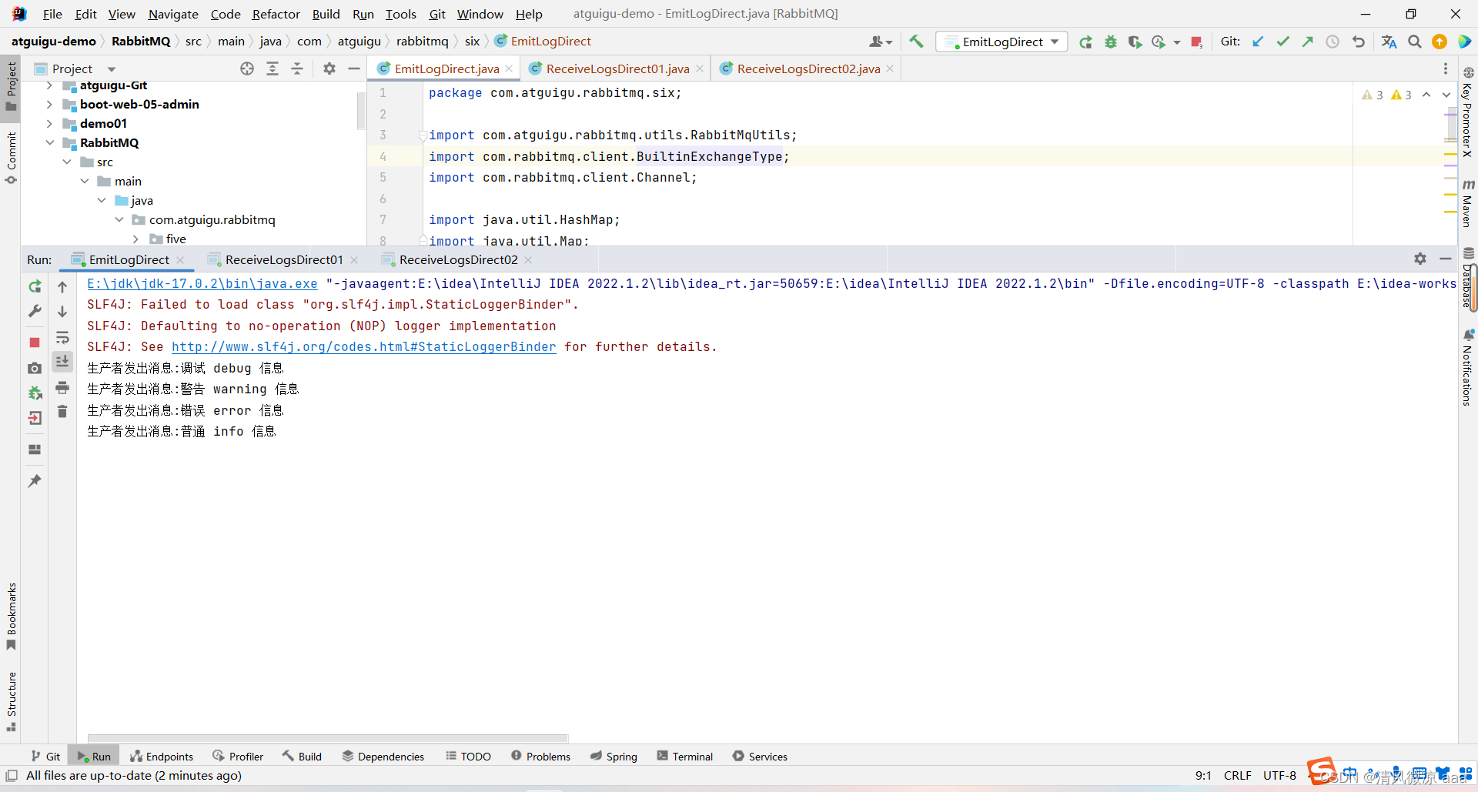Screen dimensions: 1478x792
Task: Collapse the RabbitMQ module node
Action: [50, 142]
